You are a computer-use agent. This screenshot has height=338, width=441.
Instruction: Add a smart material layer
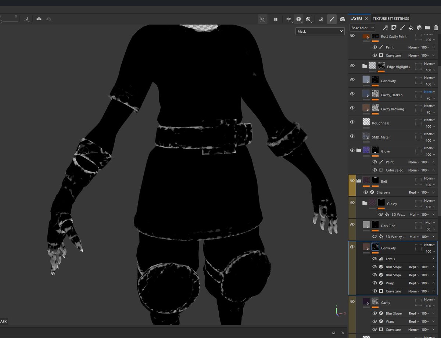click(x=419, y=28)
